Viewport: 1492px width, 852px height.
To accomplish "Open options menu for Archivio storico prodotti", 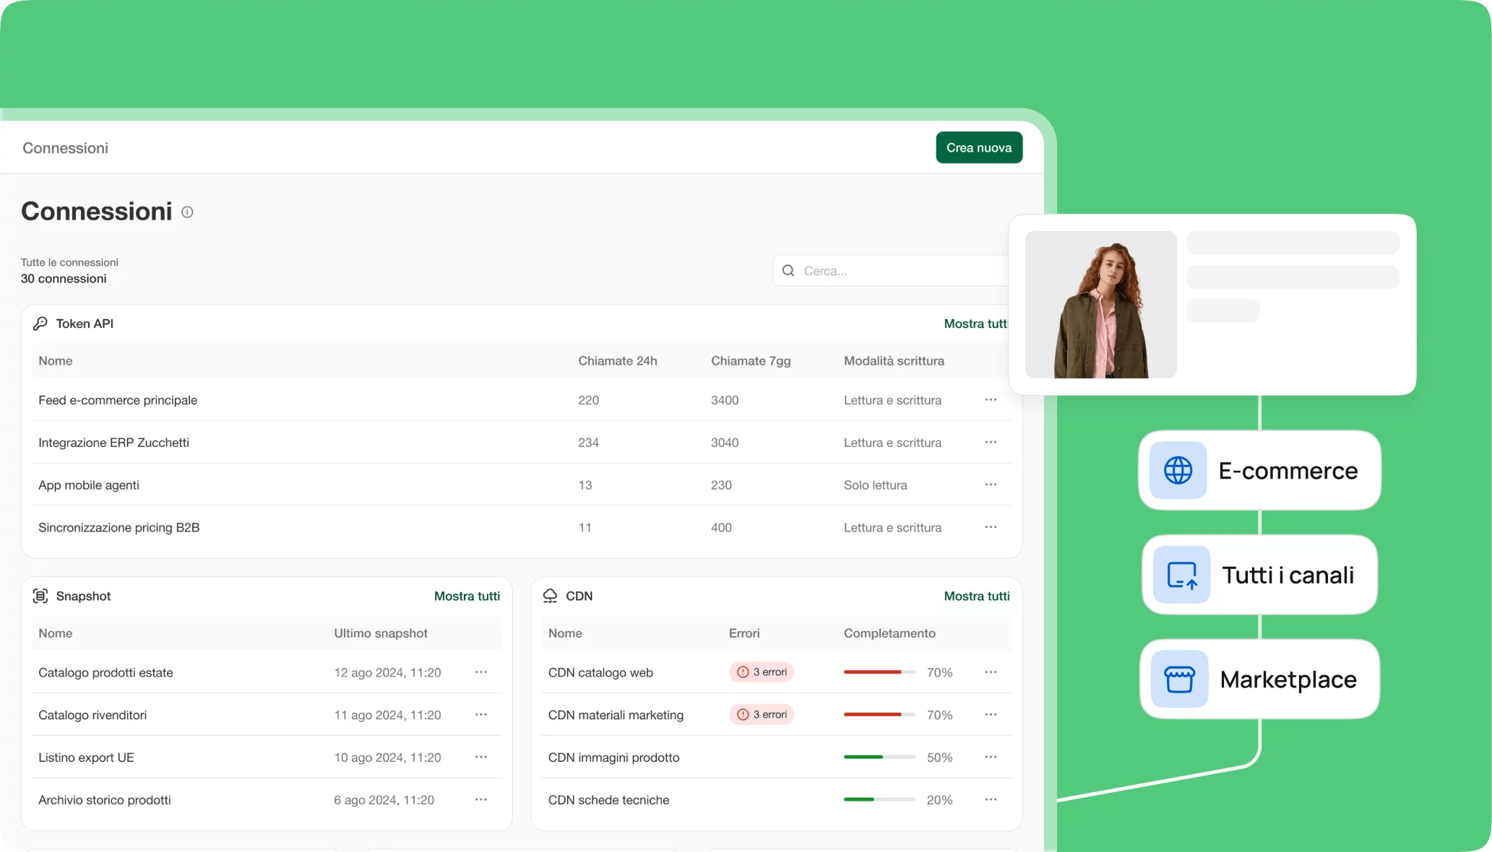I will click(x=481, y=800).
